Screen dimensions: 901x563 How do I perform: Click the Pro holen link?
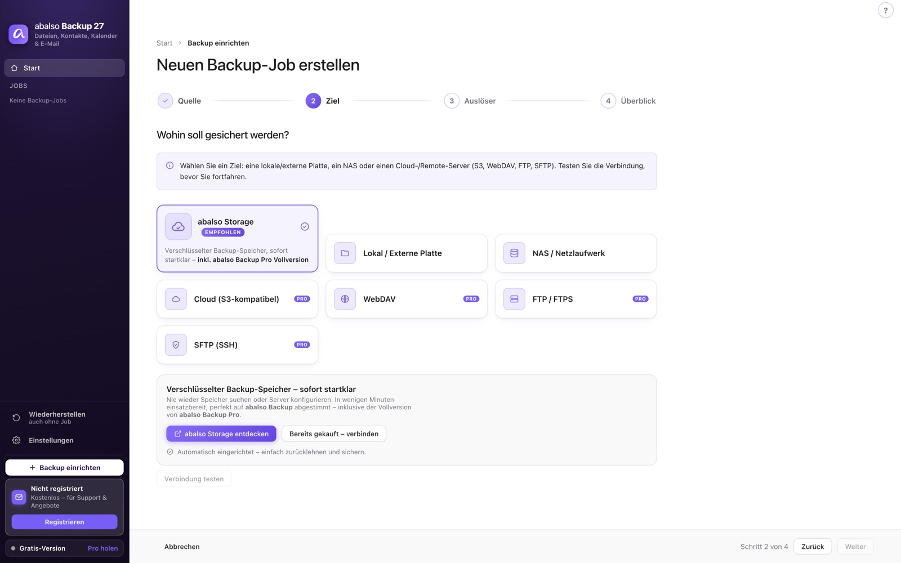pyautogui.click(x=103, y=548)
